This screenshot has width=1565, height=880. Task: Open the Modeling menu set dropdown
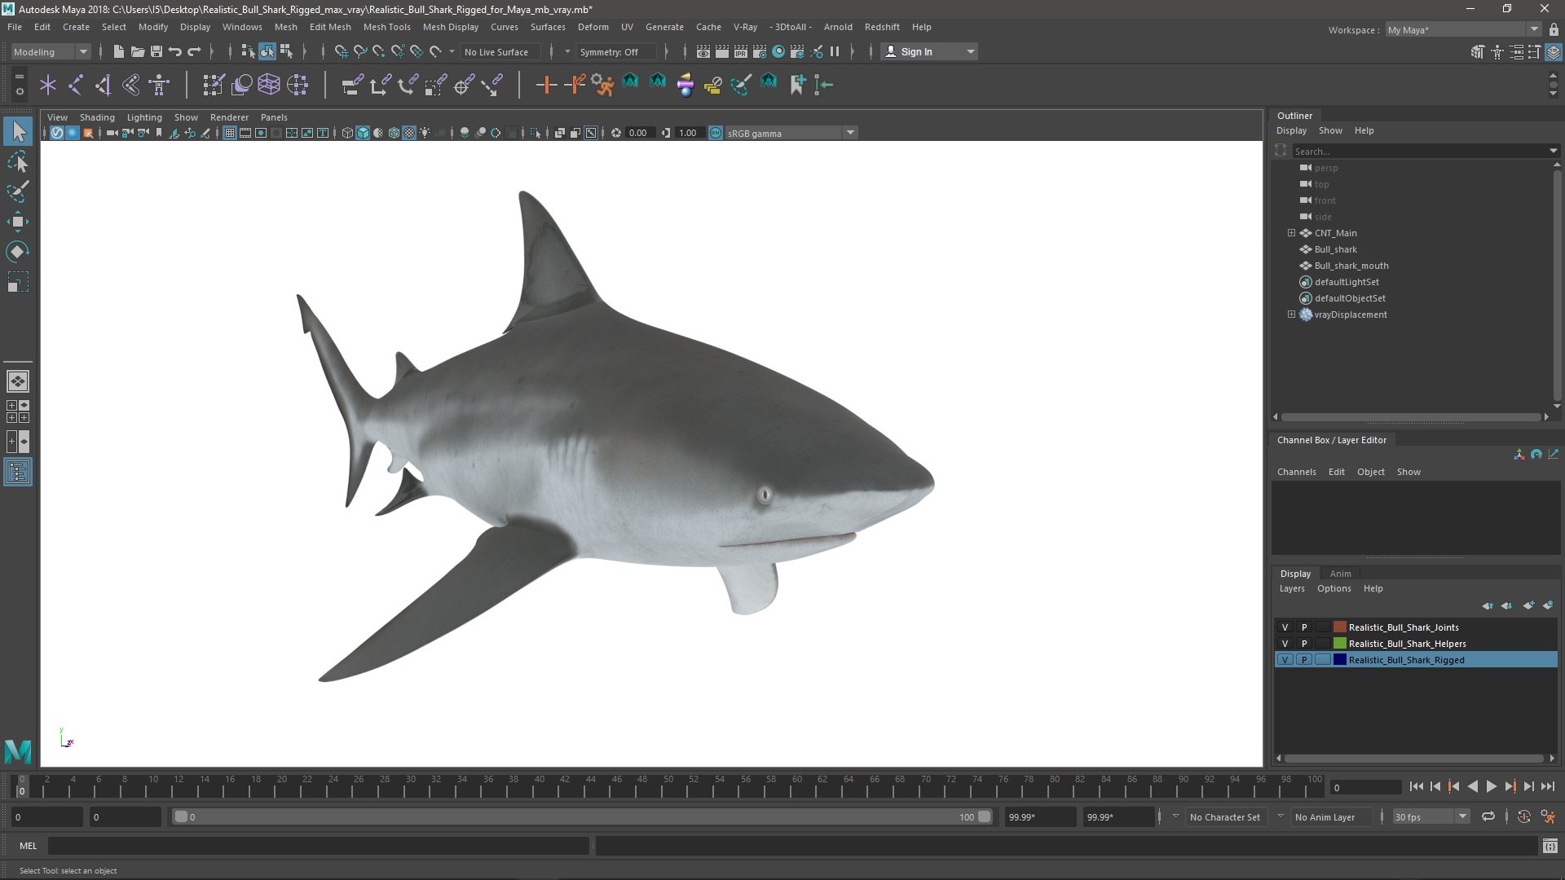(51, 51)
